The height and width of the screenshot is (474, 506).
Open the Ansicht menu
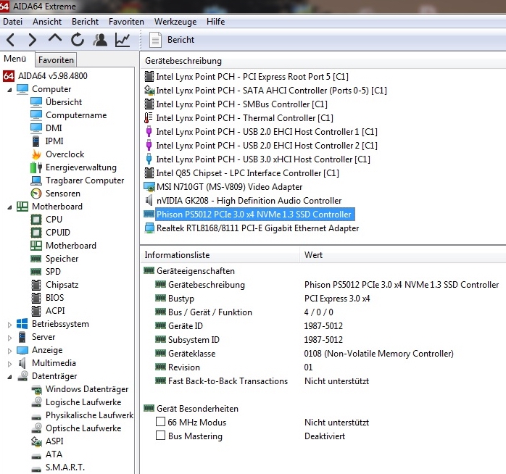47,22
